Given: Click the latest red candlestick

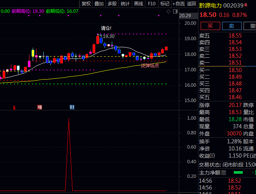Looking at the screenshot, I should (166, 48).
